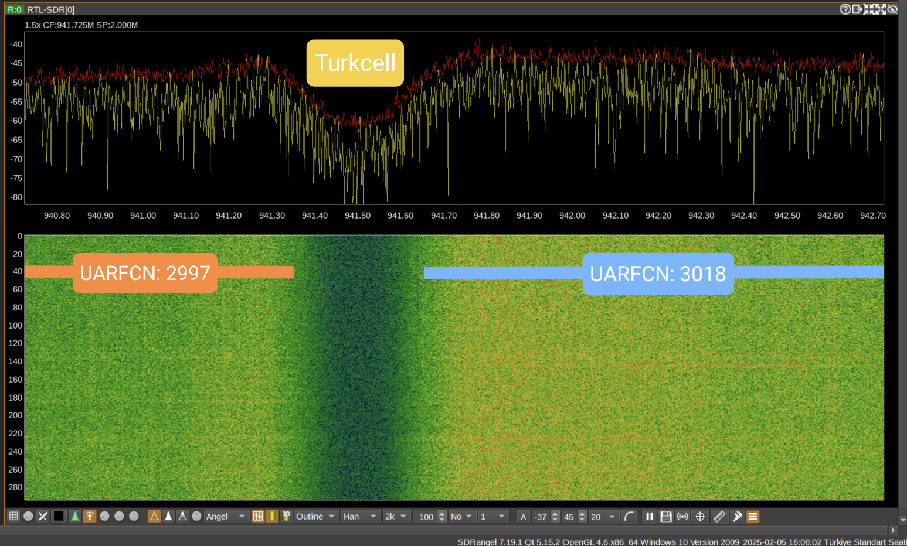This screenshot has width=907, height=546.
Task: Hide the spectrum with the crossed eye icon
Action: pos(892,9)
